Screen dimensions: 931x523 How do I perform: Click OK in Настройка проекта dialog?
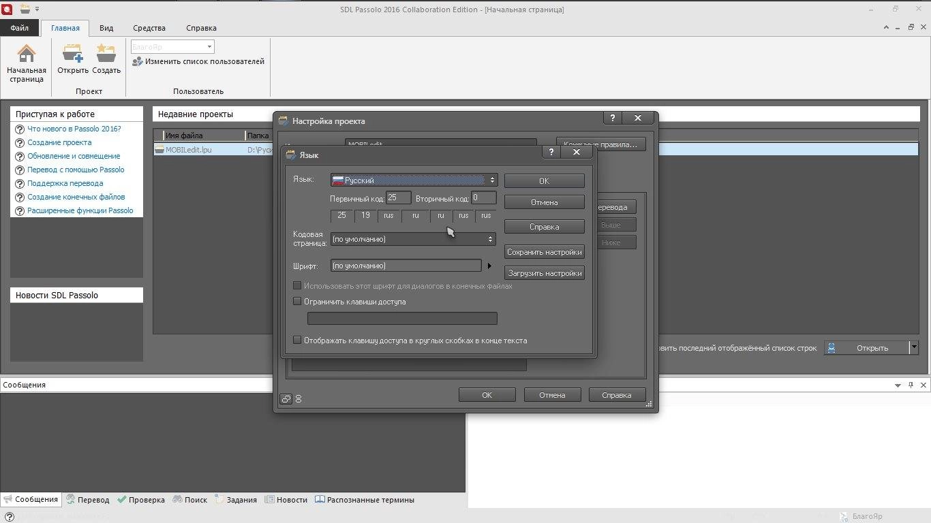click(x=487, y=395)
